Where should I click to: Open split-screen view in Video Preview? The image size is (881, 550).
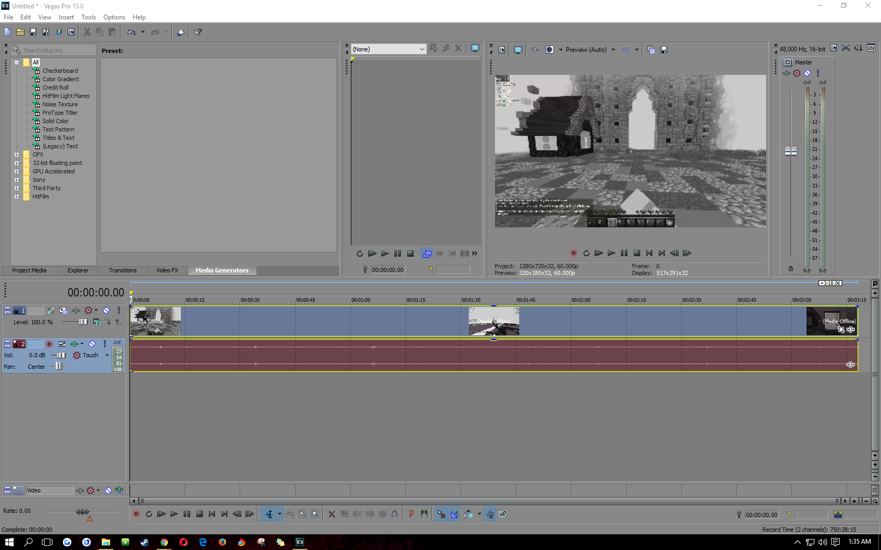550,50
